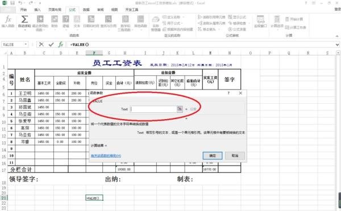Viewport: 341px width, 211px height.
Task: Confirm the formula with the formula bar checkmark
Action: click(51, 44)
